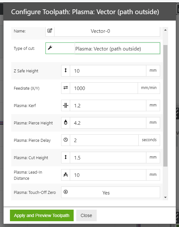
Task: Click the Pierce Delay clock icon
Action: click(66, 140)
